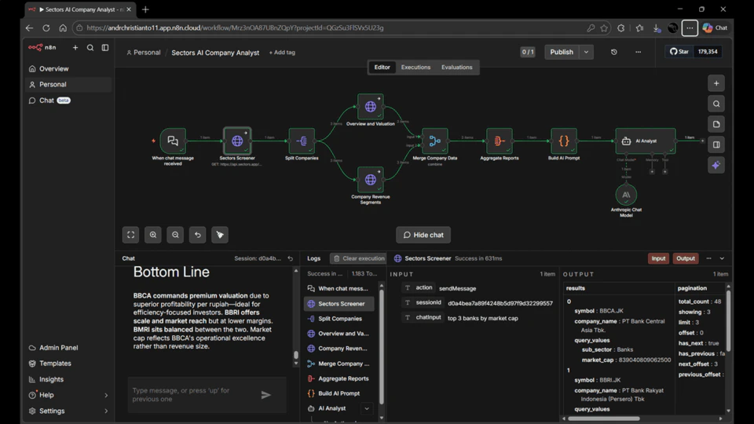Click the send message arrow
Screen dimensions: 754x424
pos(266,395)
